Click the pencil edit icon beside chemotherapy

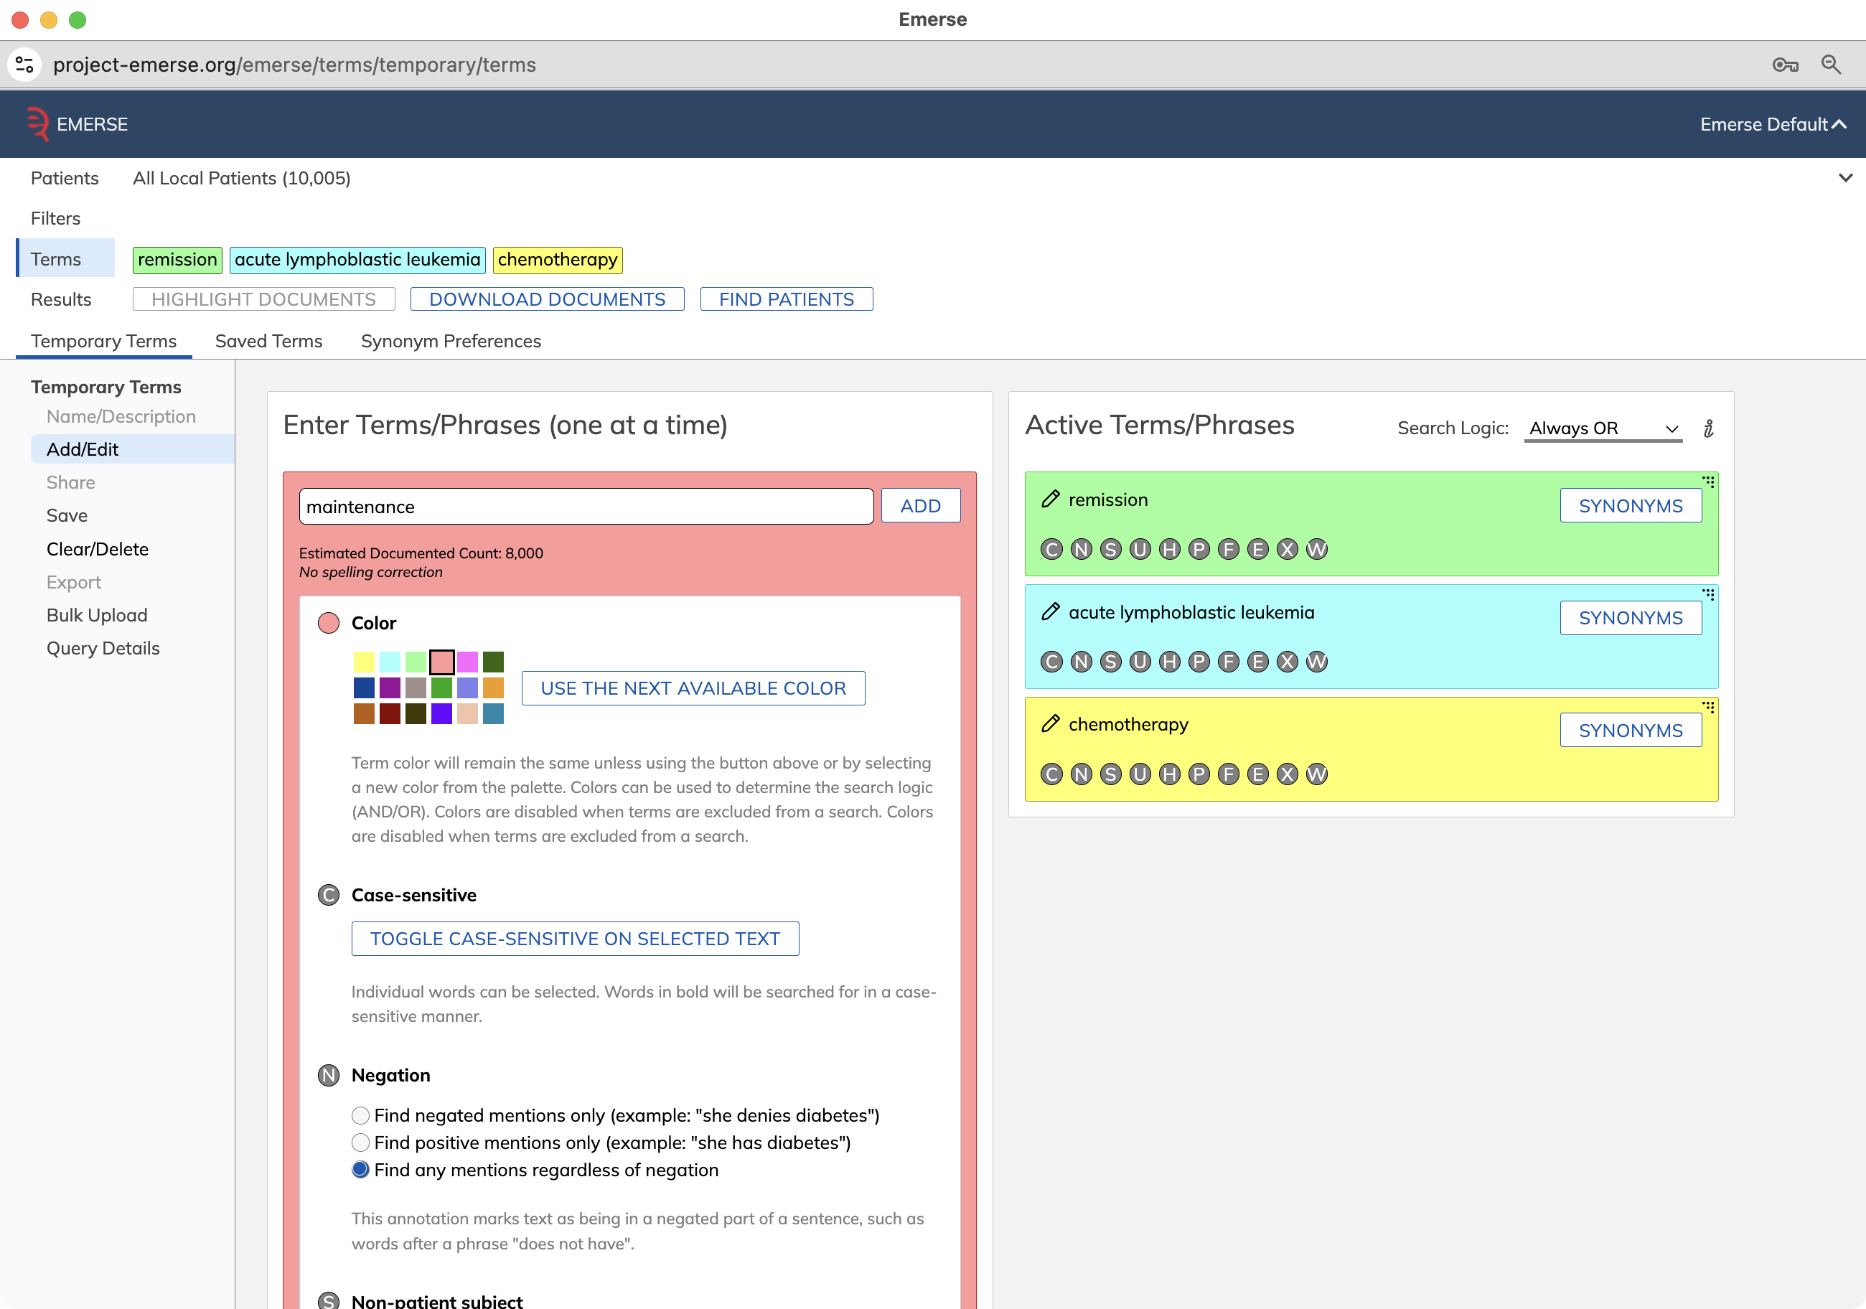[x=1050, y=723]
